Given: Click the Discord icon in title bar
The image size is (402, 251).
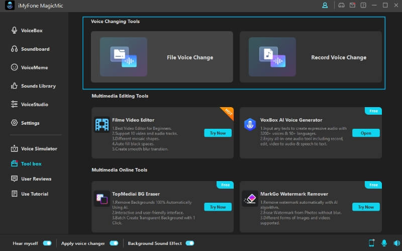Looking at the screenshot, I should 341,5.
